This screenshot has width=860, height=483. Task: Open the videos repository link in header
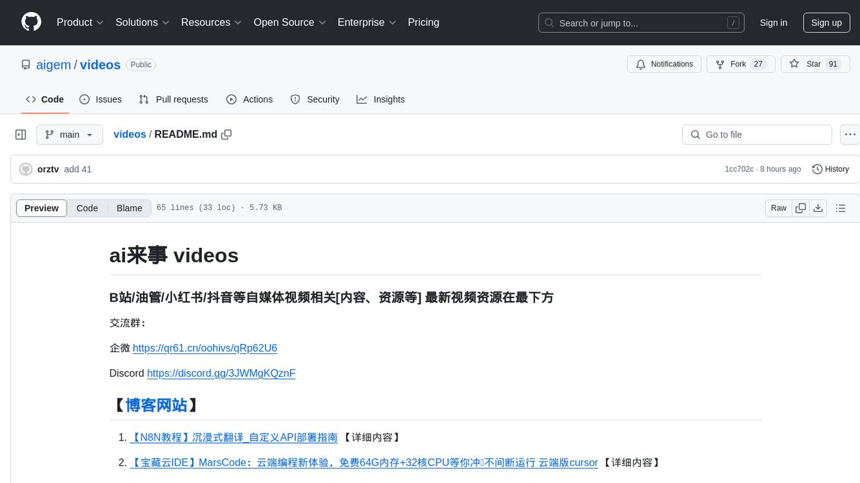101,64
